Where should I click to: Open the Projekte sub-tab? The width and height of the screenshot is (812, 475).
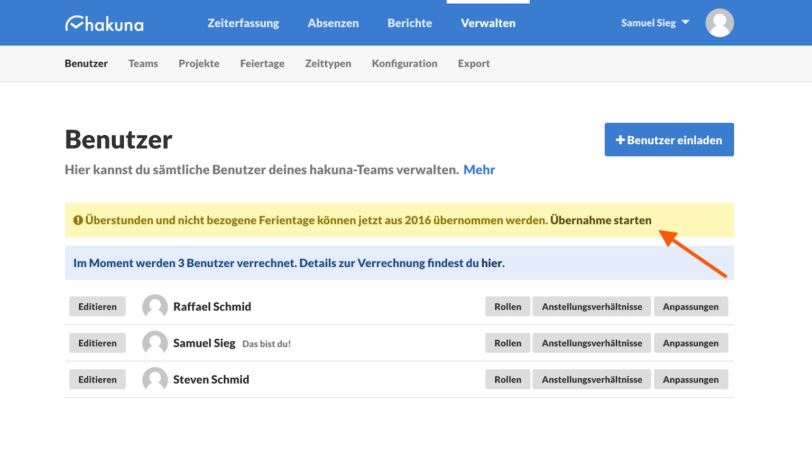coord(199,63)
